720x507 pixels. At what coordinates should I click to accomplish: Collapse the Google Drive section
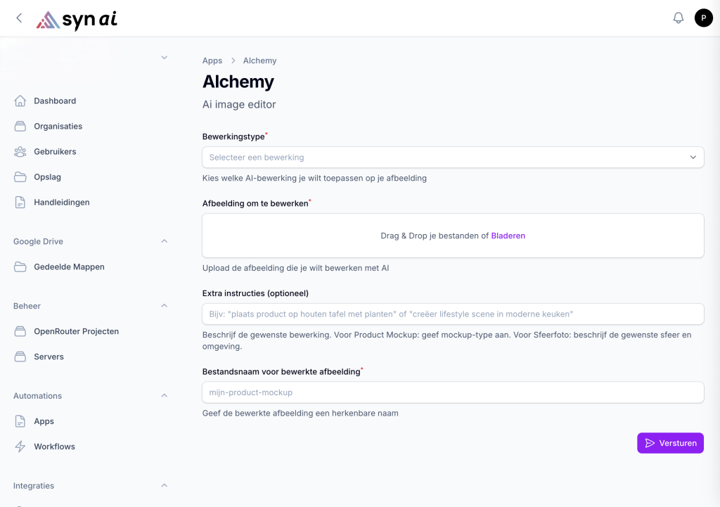[x=164, y=241]
